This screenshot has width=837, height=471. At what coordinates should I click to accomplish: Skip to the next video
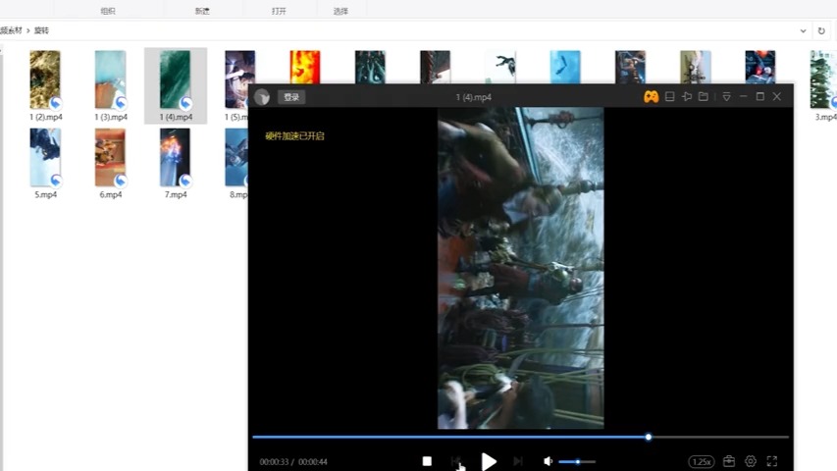(517, 461)
